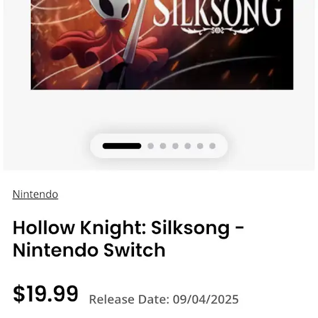Click the white pill-shaped pagination container
The image size is (318, 318).
(159, 146)
